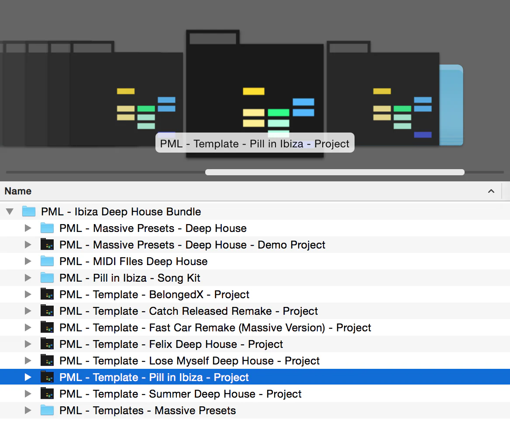Expand the Summer Deep House project

28,394
